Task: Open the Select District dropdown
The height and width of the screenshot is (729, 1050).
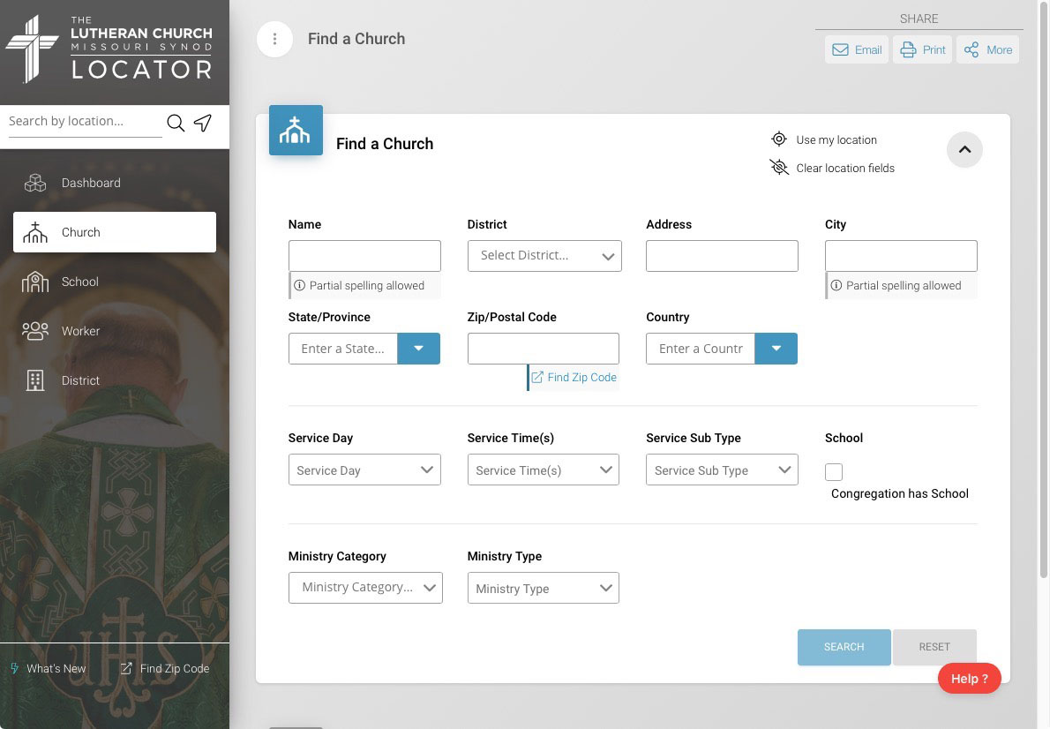Action: click(544, 256)
